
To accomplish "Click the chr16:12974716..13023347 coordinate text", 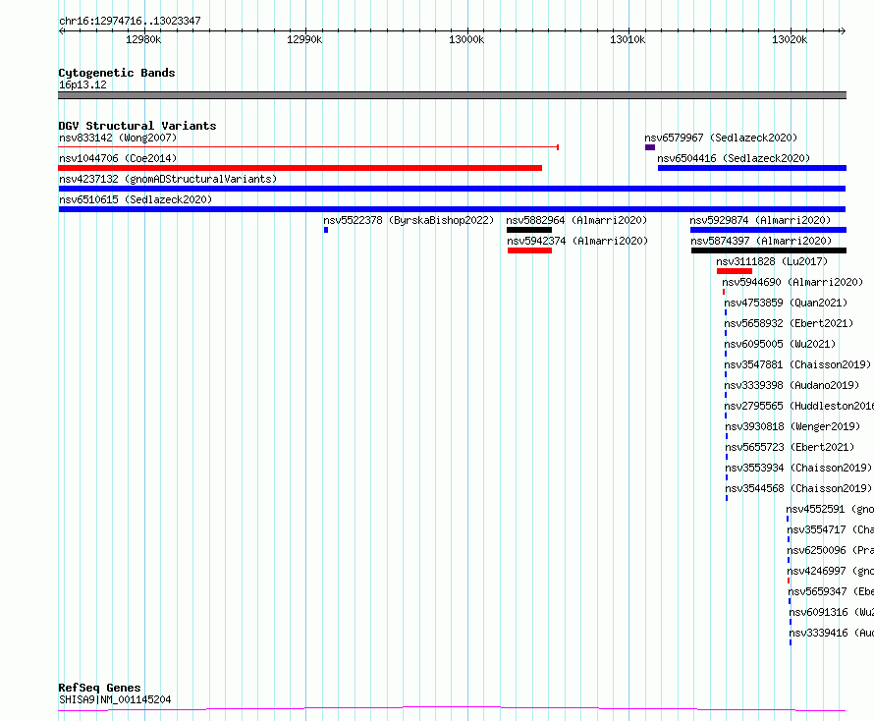I will coord(130,21).
